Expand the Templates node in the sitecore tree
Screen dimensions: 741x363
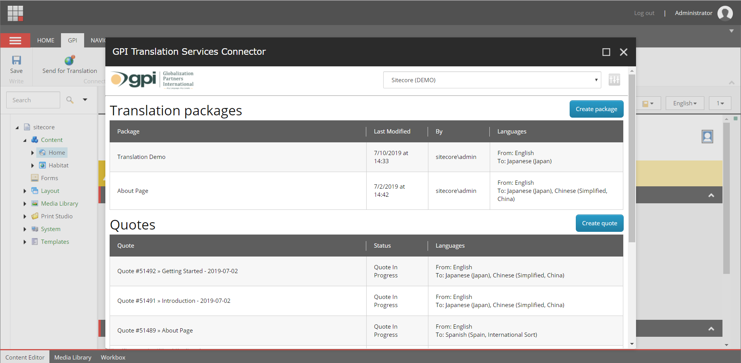tap(25, 242)
